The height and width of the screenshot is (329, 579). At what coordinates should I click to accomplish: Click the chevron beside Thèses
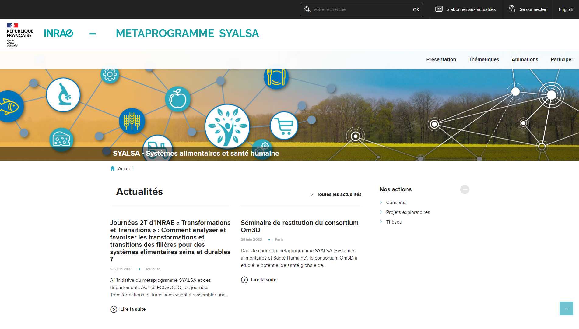point(381,222)
